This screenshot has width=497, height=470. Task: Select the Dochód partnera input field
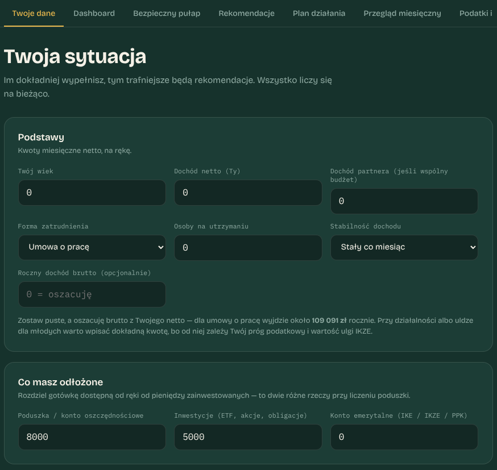tap(404, 201)
